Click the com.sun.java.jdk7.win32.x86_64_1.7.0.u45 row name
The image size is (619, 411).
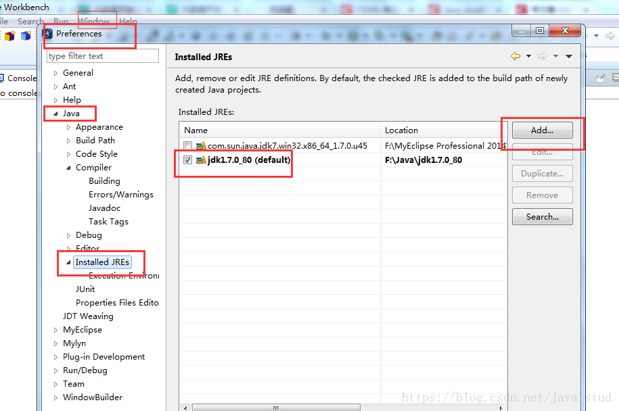point(288,146)
